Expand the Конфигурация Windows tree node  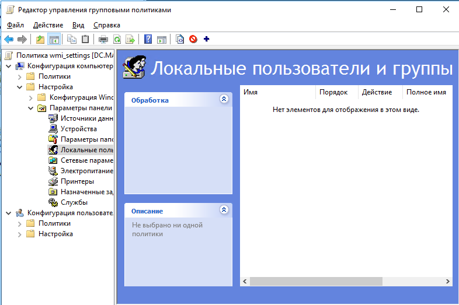click(31, 97)
